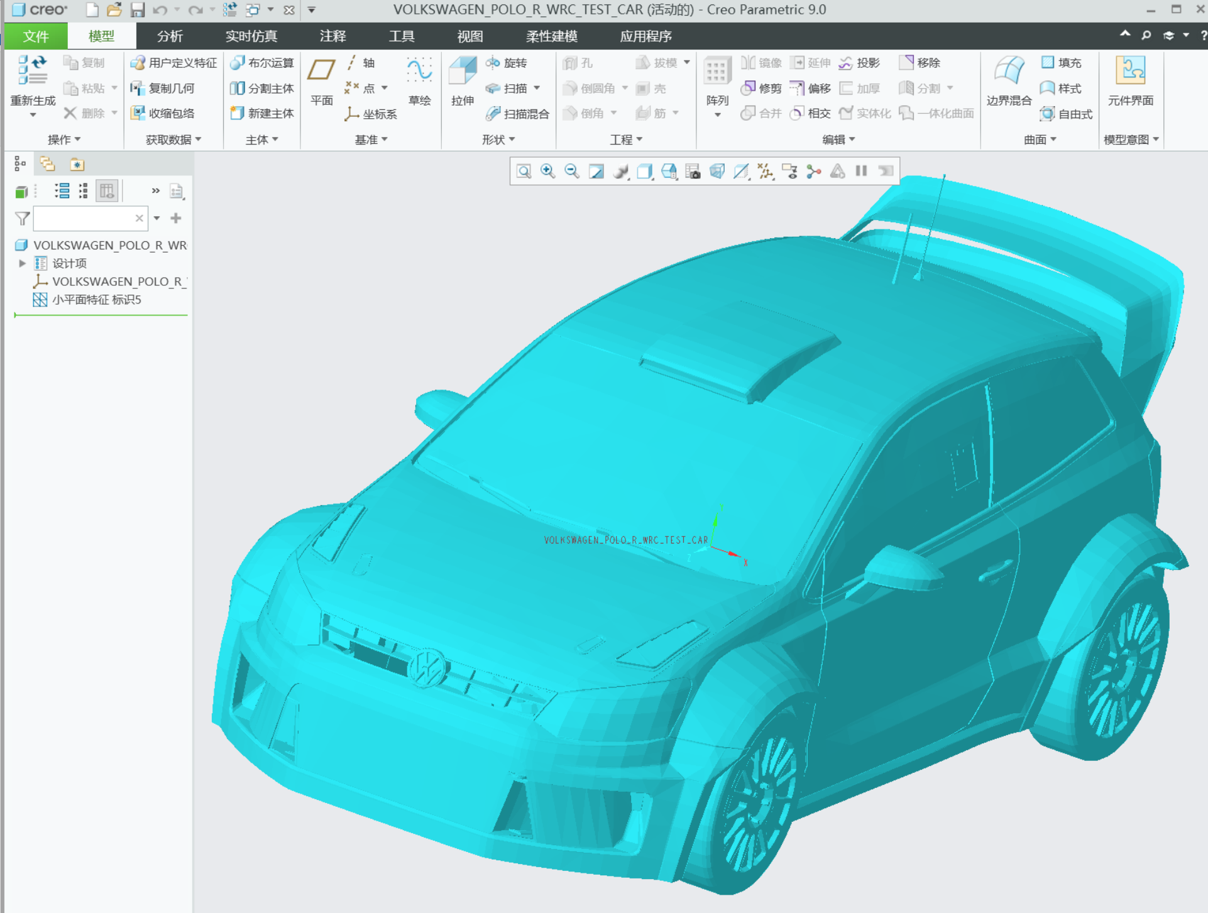The height and width of the screenshot is (913, 1208).
Task: Select the 平面 (Plane) datum tool
Action: [x=321, y=80]
